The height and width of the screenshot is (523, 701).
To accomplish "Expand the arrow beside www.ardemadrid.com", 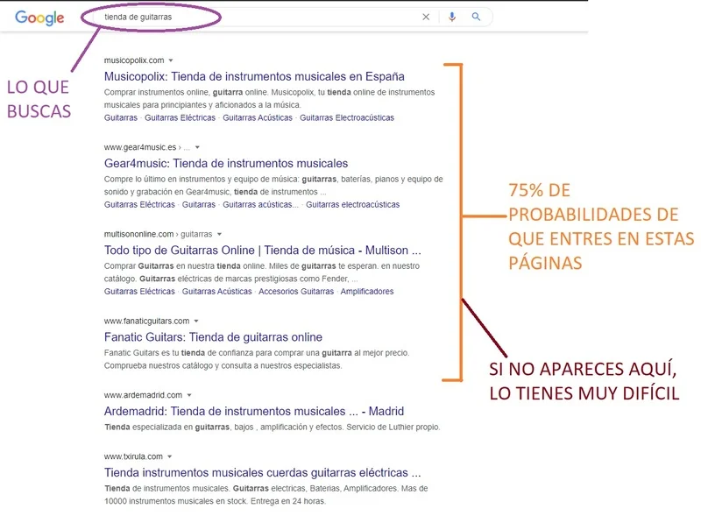I will point(190,395).
